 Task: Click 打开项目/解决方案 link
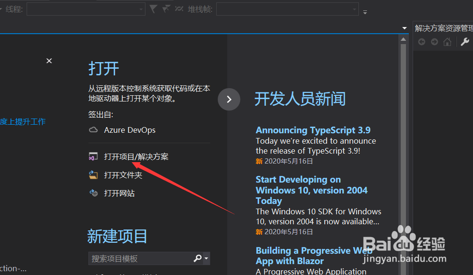pos(136,157)
